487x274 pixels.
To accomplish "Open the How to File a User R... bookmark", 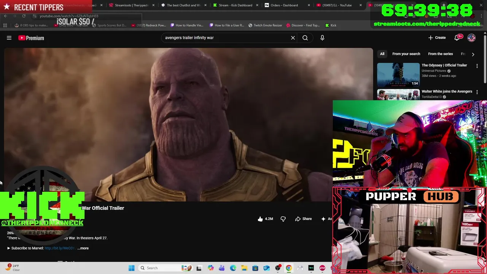I will tap(226, 25).
